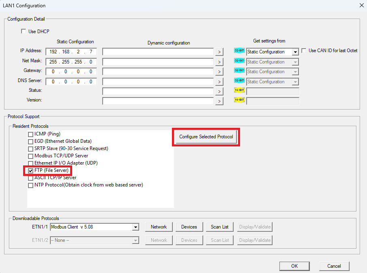Image resolution: width=367 pixels, height=273 pixels.
Task: Click the IP Address dynamic configuration field
Action: [158, 52]
